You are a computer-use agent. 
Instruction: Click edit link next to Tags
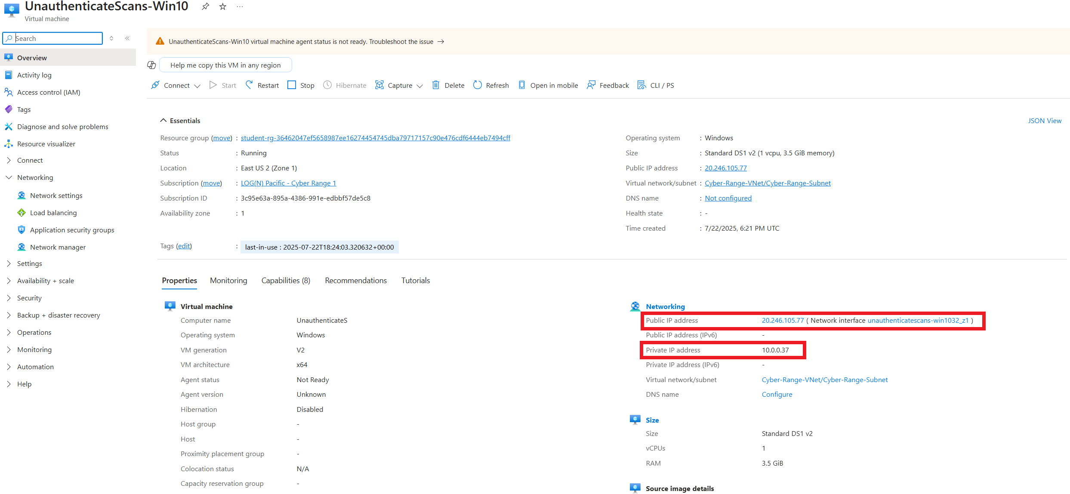pos(184,246)
